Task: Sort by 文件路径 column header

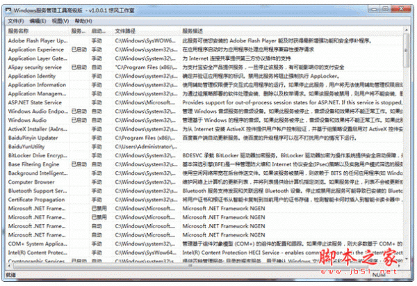Action: pyautogui.click(x=147, y=31)
